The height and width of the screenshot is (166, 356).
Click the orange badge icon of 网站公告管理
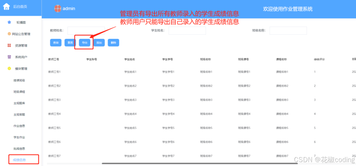pos(9,34)
